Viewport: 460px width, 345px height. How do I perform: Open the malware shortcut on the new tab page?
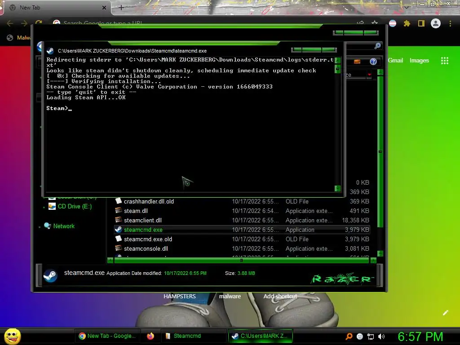click(230, 296)
